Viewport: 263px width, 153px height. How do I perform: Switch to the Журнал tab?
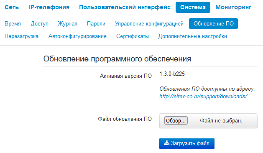pos(68,24)
